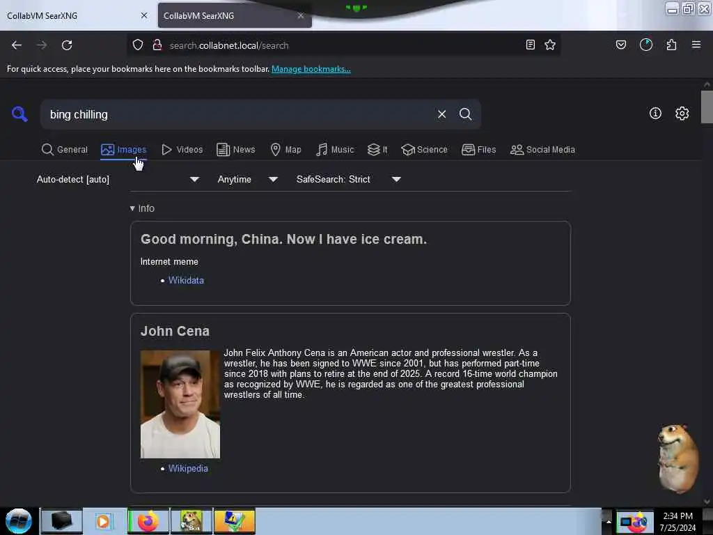
Task: Open the extensions puzzle icon
Action: [671, 45]
